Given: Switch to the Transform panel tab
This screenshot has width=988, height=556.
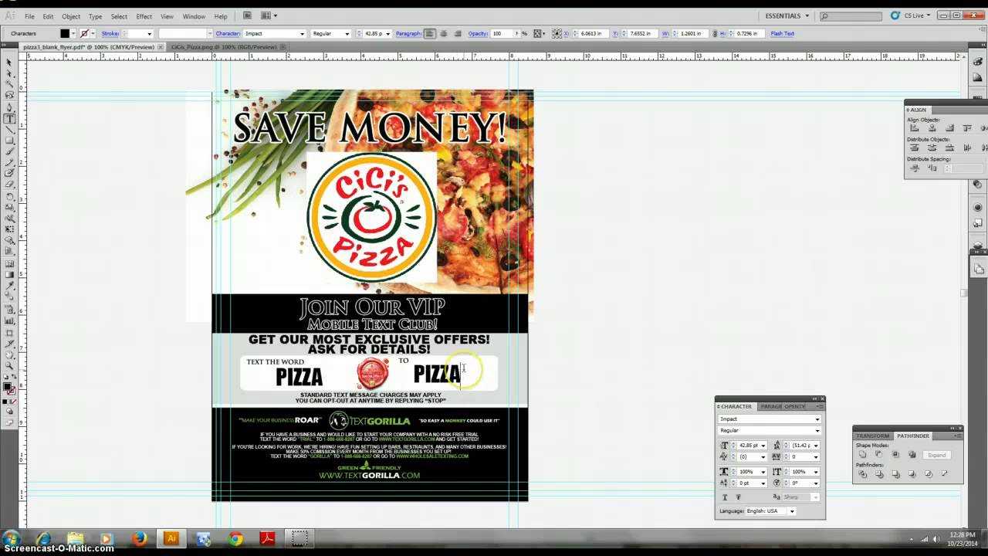Looking at the screenshot, I should point(873,436).
